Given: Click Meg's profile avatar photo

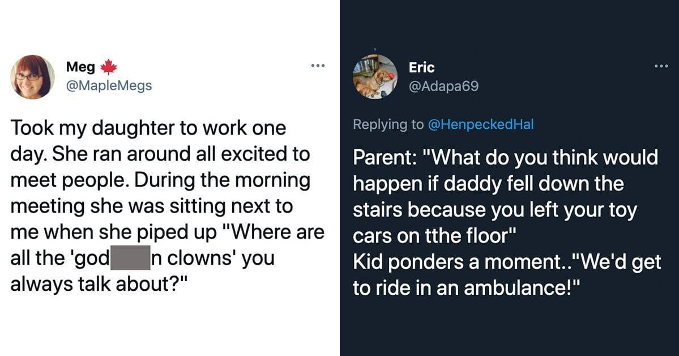Looking at the screenshot, I should tap(33, 77).
